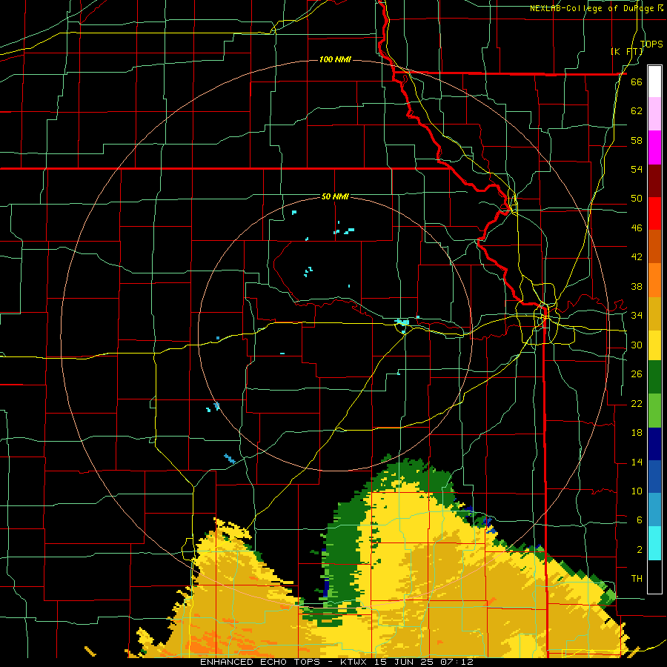Pick the gold legend swatch
The image size is (667, 667).
coord(654,313)
